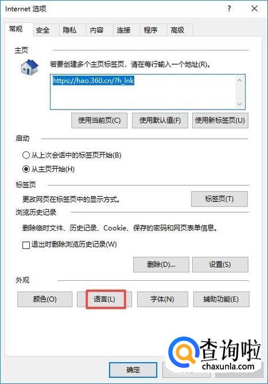The width and height of the screenshot is (268, 384).
Task: Click the help question mark icon
Action: coord(229,9)
